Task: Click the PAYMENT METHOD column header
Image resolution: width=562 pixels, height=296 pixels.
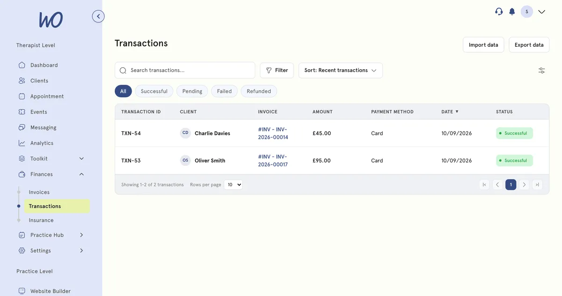Action: tap(392, 112)
